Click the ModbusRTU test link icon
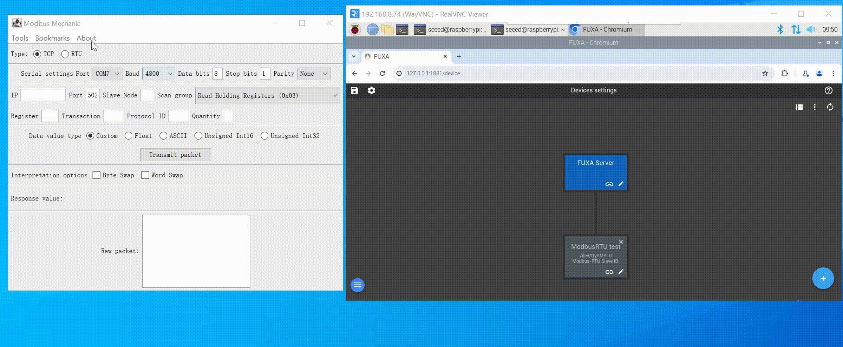The height and width of the screenshot is (347, 843). click(609, 272)
